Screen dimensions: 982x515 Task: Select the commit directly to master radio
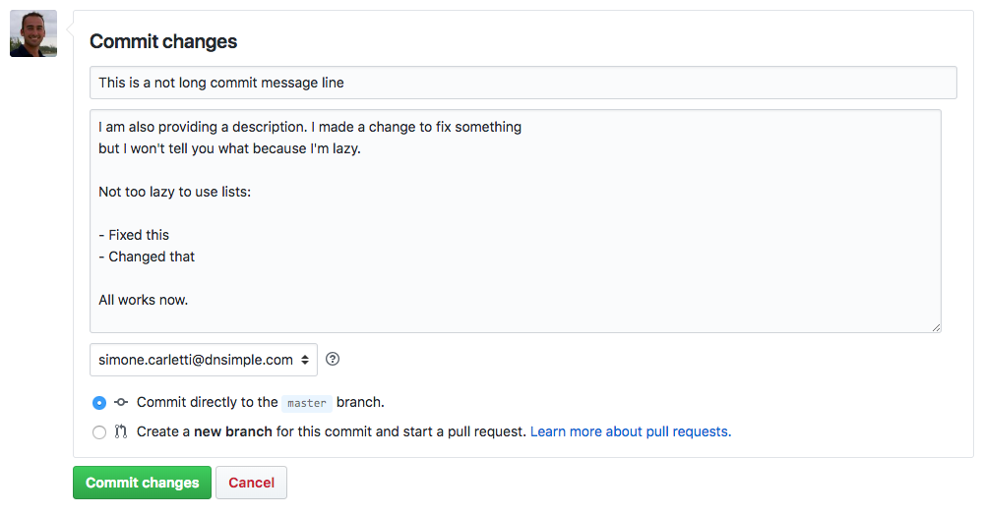(x=99, y=403)
